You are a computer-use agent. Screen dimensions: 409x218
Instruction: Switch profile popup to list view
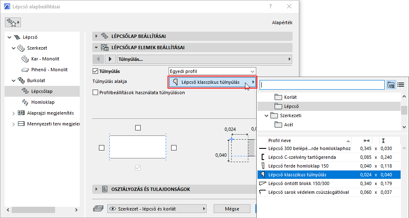click(x=401, y=85)
